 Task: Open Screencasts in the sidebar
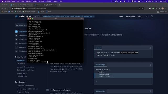(x=21, y=39)
